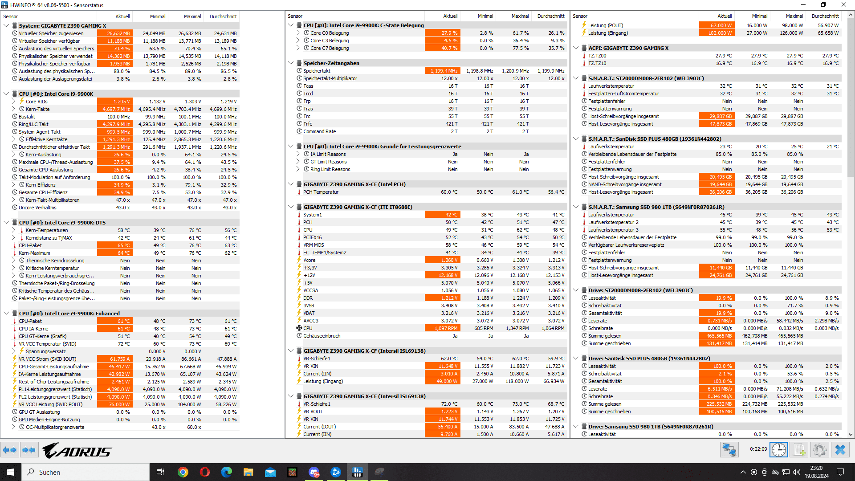Open the notification center icon

coord(840,472)
